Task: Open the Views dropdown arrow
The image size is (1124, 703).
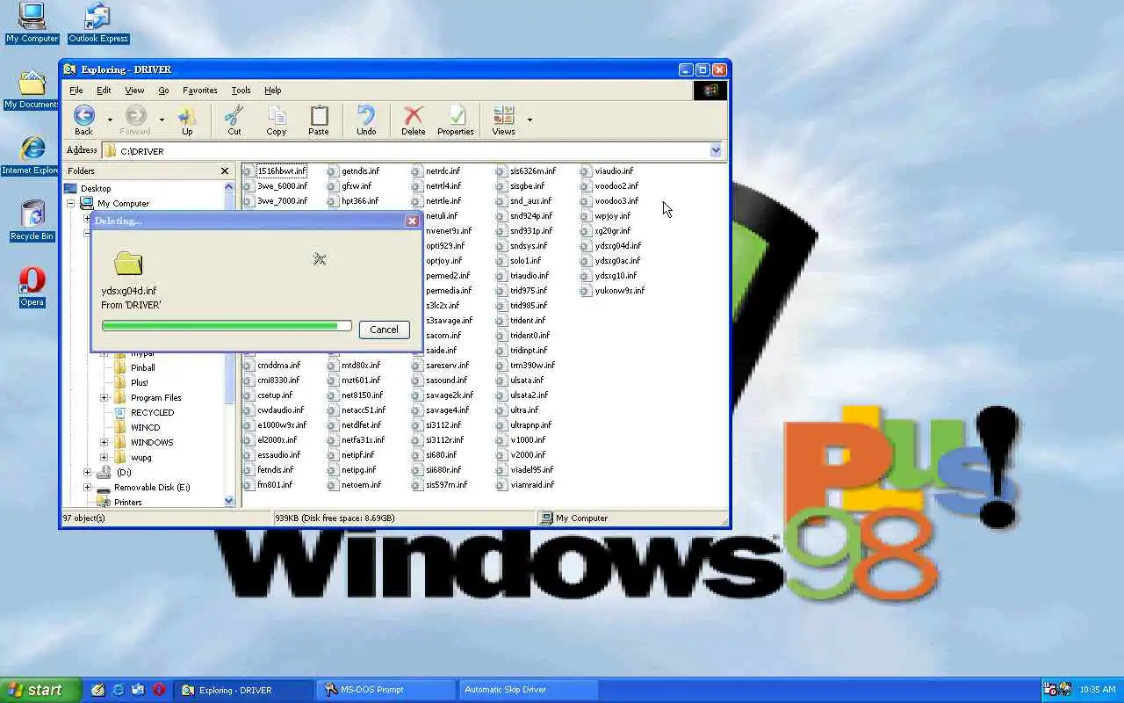Action: pos(530,120)
